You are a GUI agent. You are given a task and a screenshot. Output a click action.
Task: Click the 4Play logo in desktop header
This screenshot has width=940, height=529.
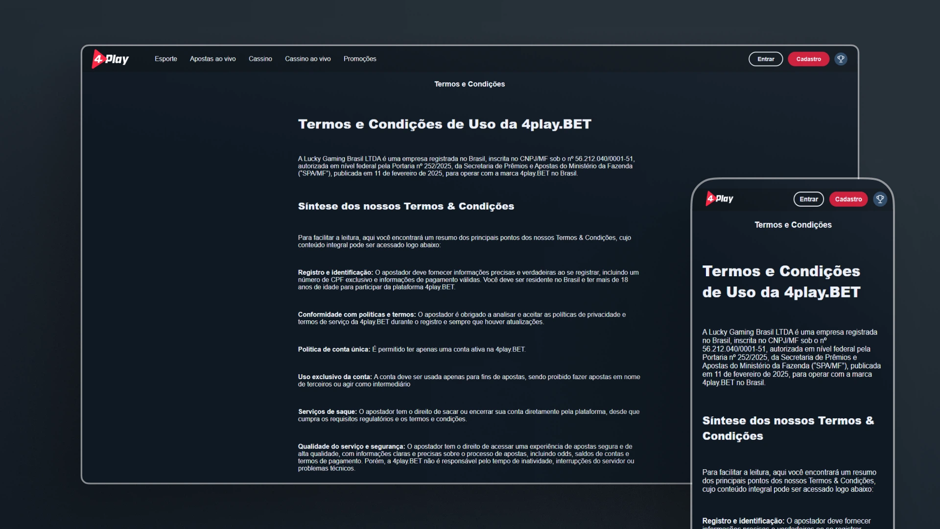pos(111,59)
